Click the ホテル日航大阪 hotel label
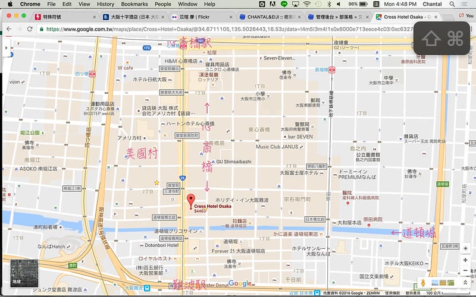 (x=150, y=80)
